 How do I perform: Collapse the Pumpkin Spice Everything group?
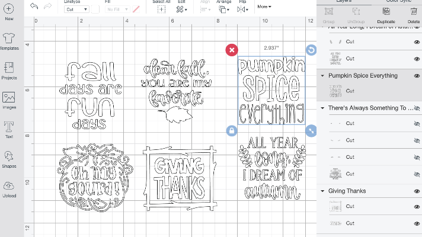[322, 76]
